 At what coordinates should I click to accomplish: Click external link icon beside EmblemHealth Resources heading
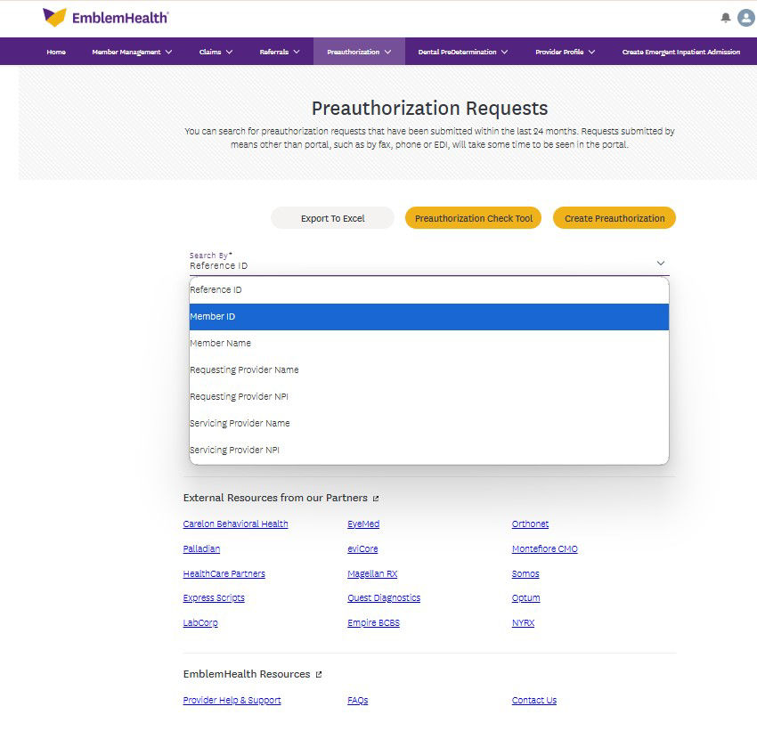[319, 674]
